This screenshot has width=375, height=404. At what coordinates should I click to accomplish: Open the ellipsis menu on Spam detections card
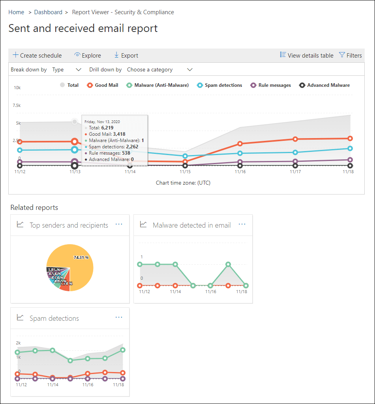(x=119, y=317)
